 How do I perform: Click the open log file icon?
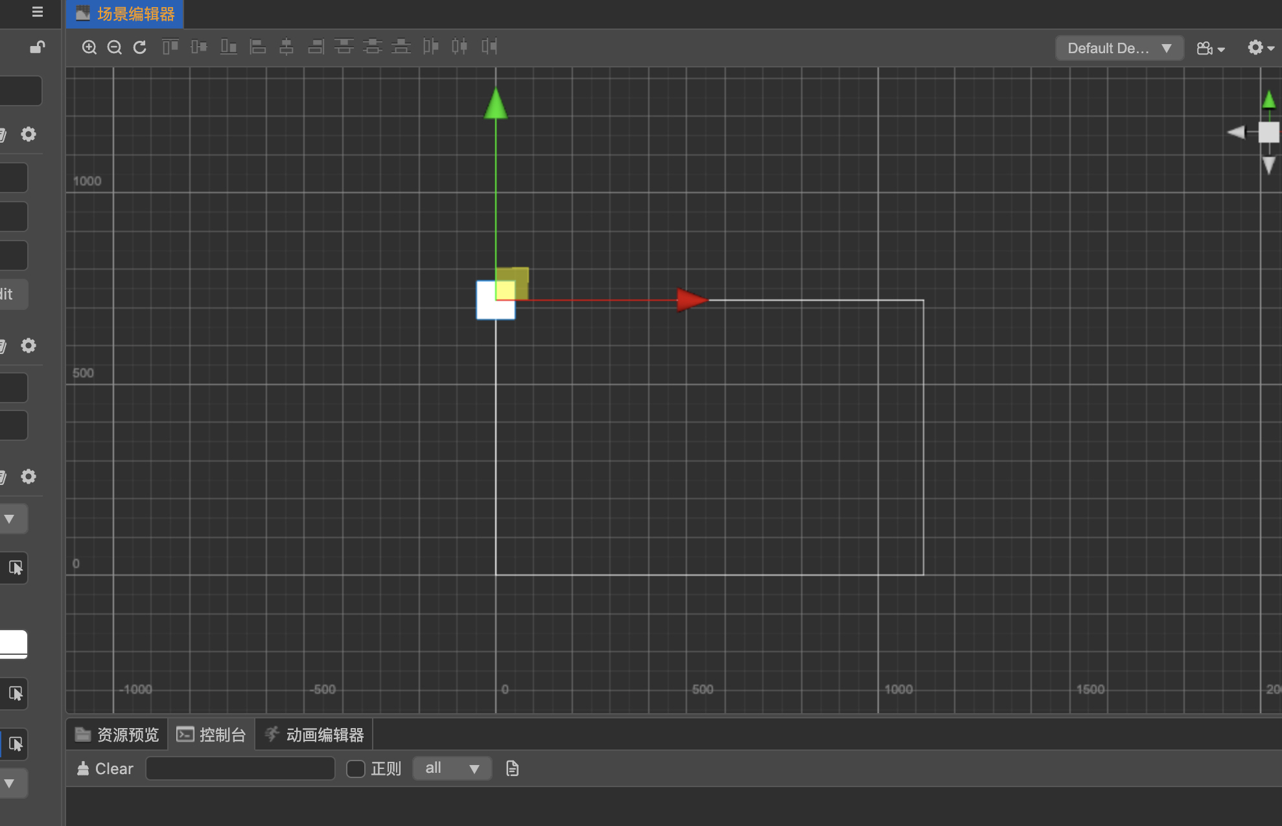[x=512, y=769]
